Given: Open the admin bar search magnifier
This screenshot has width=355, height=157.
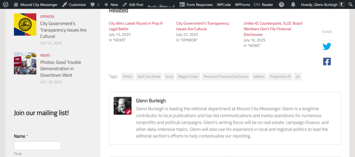Looking at the screenshot, I should [351, 4].
